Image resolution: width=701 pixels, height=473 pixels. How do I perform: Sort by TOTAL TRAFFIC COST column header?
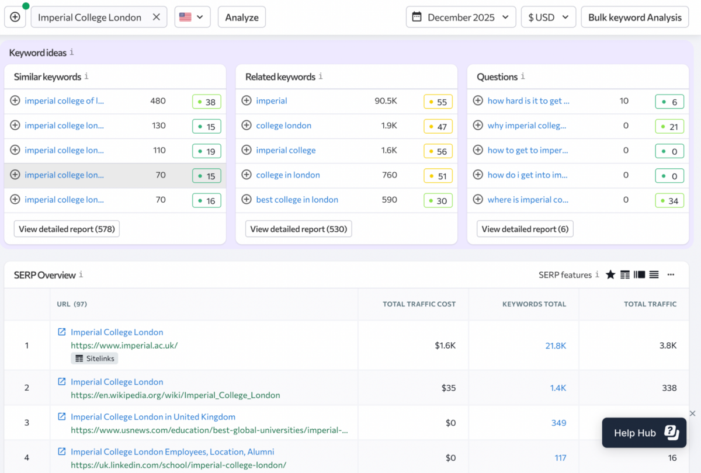[419, 304]
